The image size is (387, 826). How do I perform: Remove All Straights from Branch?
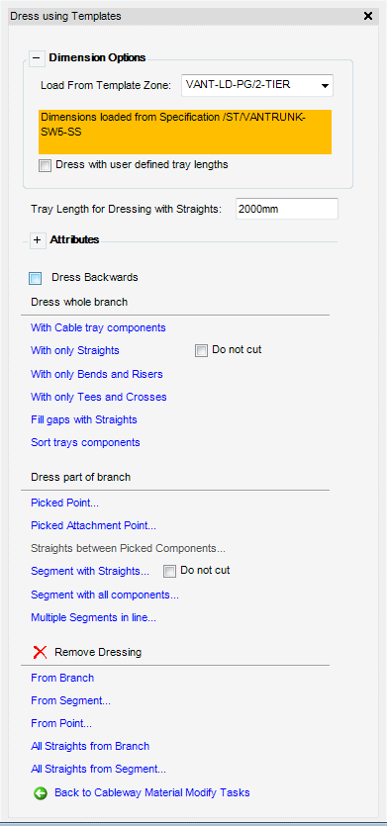[x=90, y=746]
